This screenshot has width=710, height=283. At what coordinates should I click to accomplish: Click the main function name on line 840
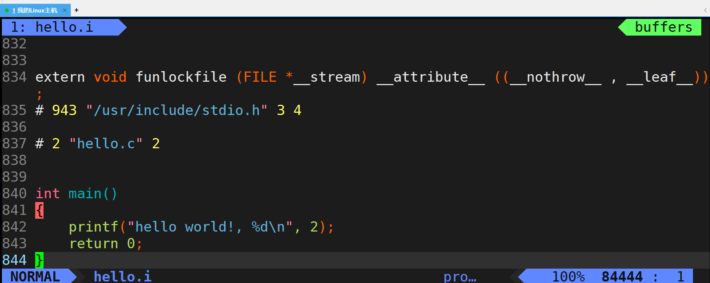85,194
